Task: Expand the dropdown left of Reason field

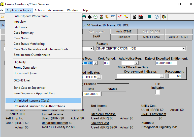Action: pyautogui.click(x=91, y=49)
